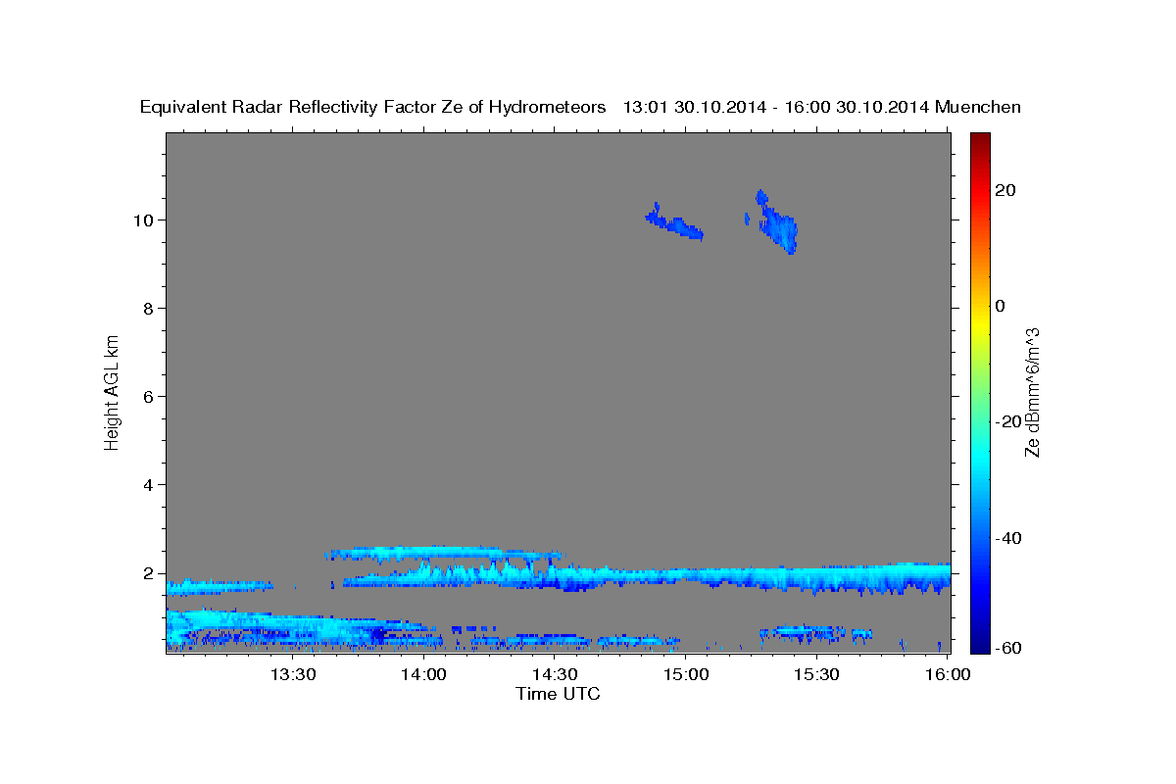Click the date range text '13:01 30.10.2014 - 16:00 30.10.2014 Muenchen'

point(822,107)
